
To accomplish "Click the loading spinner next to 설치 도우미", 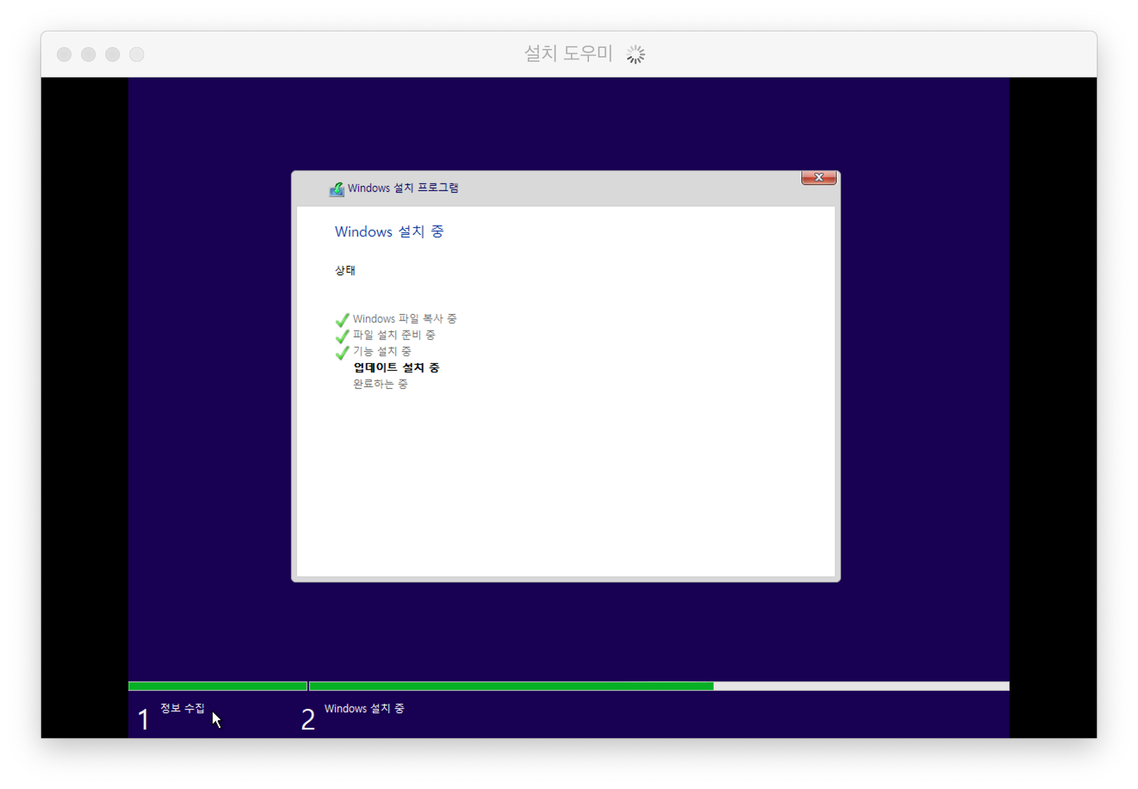I will (636, 54).
